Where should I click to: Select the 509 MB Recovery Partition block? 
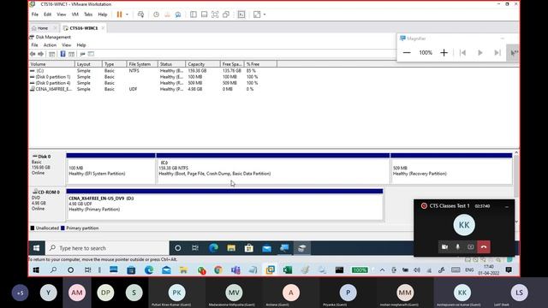tap(451, 169)
